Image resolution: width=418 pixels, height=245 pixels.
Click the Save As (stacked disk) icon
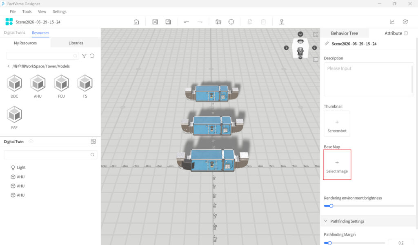pyautogui.click(x=168, y=22)
